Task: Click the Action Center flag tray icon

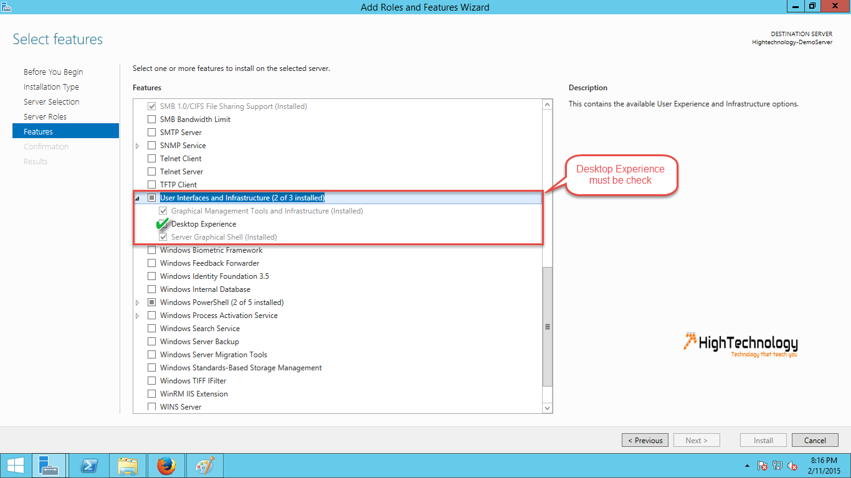Action: (763, 466)
